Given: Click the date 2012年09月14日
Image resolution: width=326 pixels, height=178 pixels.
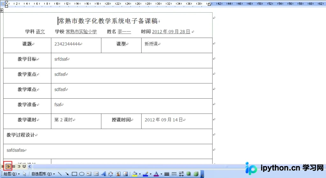Looking at the screenshot, I should point(164,120).
